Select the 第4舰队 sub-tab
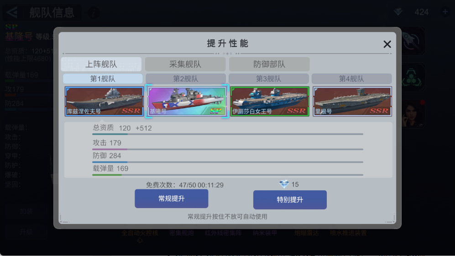455x256 pixels. pos(352,78)
